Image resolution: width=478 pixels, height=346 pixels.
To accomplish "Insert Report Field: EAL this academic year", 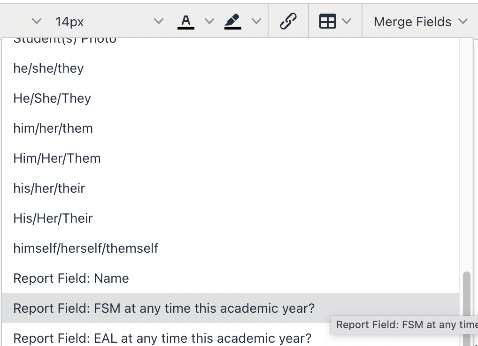I will pos(162,338).
